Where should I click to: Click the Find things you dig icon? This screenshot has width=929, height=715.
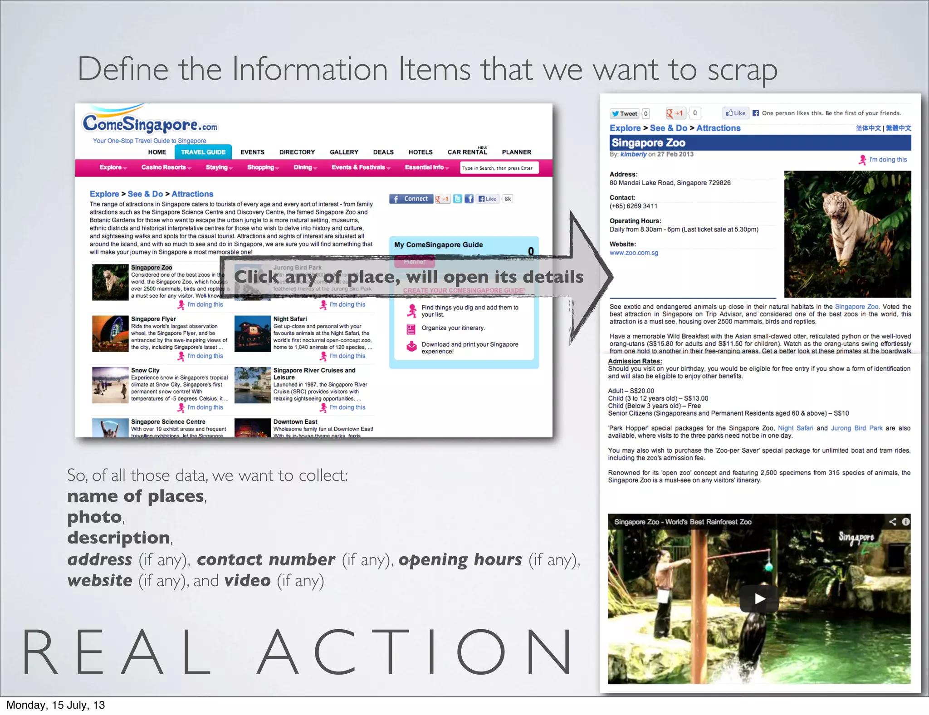(x=412, y=311)
